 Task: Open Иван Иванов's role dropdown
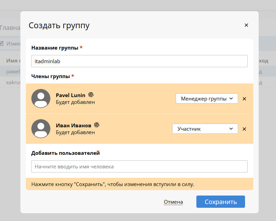205,129
